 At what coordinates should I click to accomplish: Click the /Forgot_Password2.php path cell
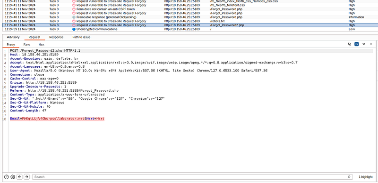click(x=227, y=25)
